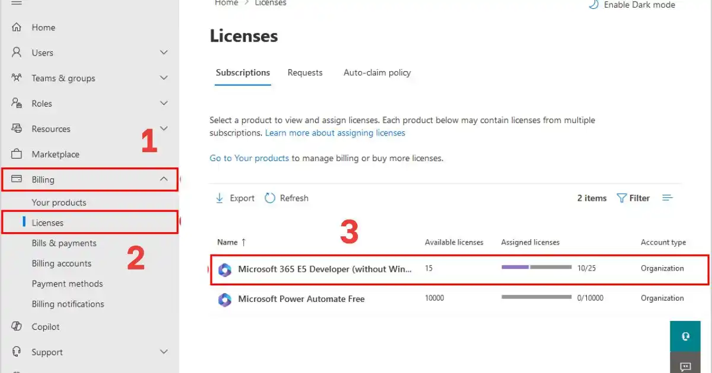
Task: Click the Users person icon
Action: point(17,53)
